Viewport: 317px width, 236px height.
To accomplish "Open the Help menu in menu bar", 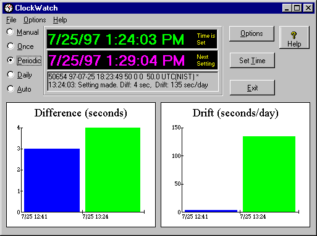I will tap(60, 20).
